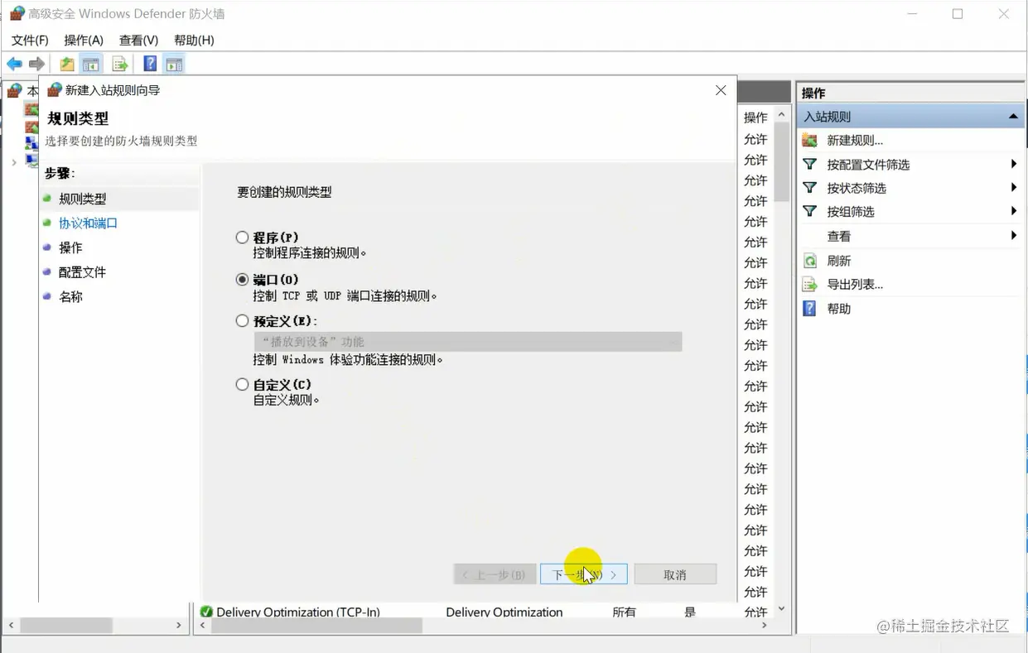Click the left console pane scroll-right arrow

click(x=179, y=626)
